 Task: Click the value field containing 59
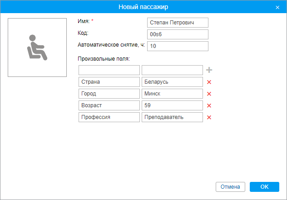172,105
